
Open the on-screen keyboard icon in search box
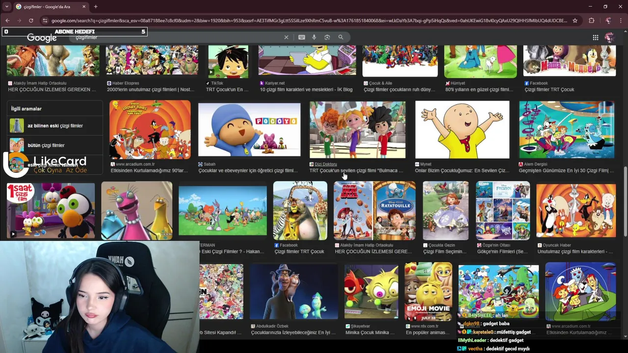[x=302, y=37]
